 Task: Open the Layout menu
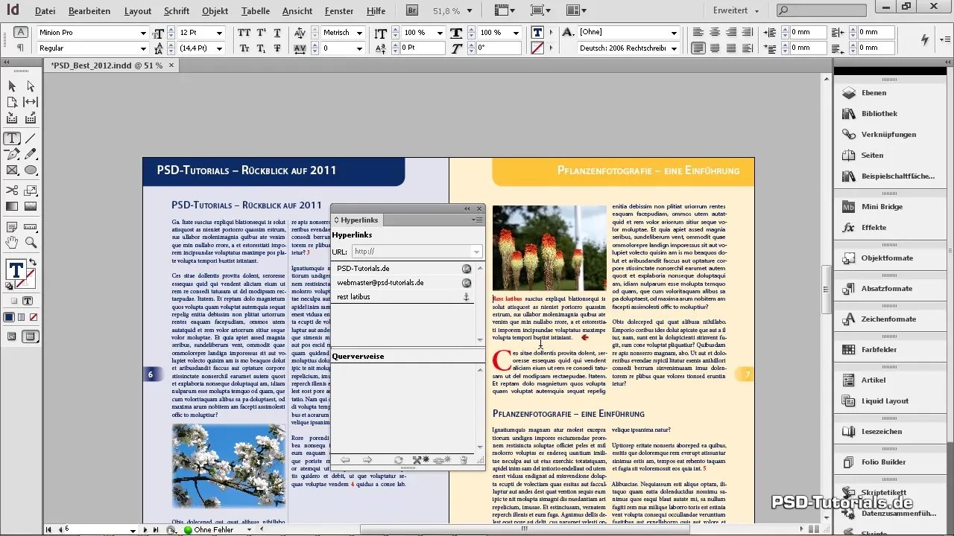pyautogui.click(x=138, y=11)
